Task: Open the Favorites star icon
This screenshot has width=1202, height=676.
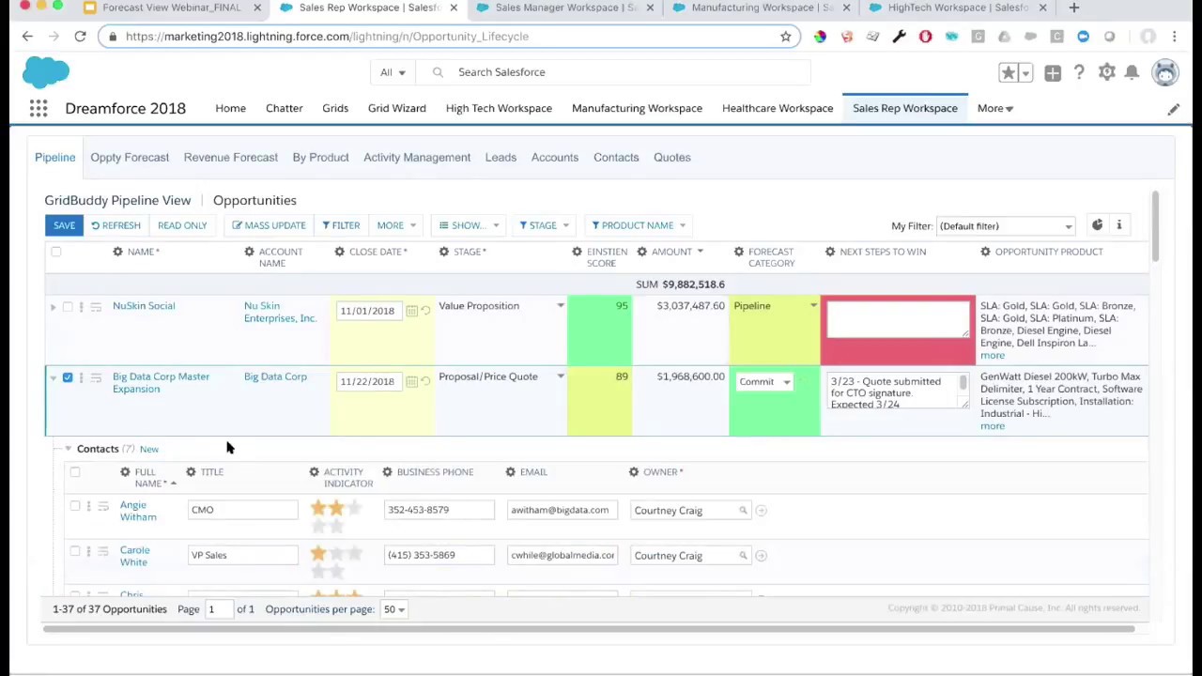Action: [1008, 72]
